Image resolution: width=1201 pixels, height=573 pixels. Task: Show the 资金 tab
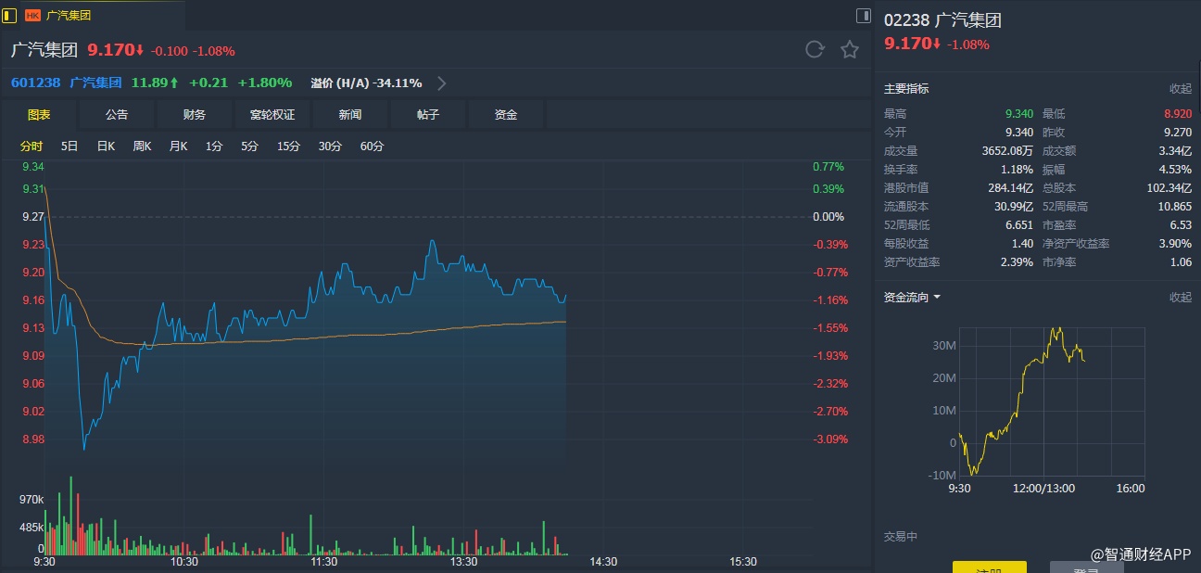click(x=506, y=115)
